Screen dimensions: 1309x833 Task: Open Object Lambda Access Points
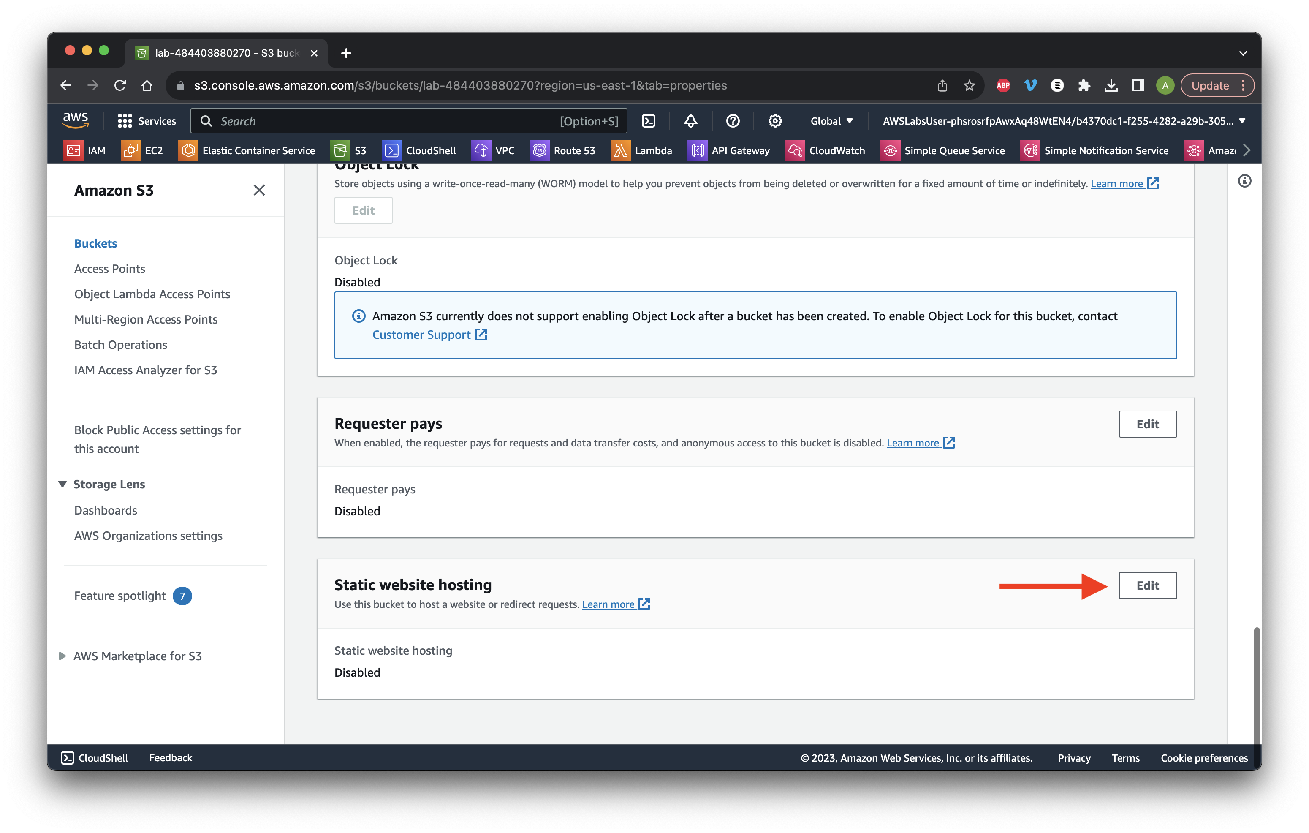152,294
